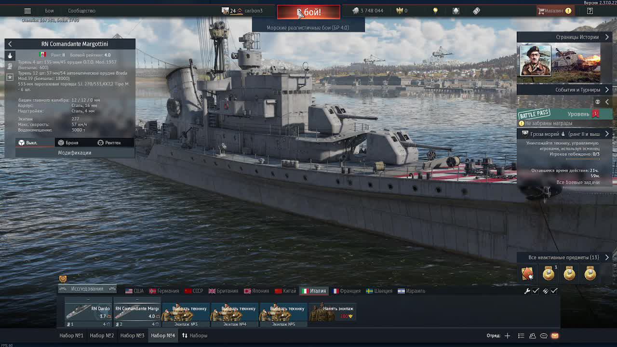Open the help question mark icon
Viewport: 617px width, 347px height.
pos(590,11)
